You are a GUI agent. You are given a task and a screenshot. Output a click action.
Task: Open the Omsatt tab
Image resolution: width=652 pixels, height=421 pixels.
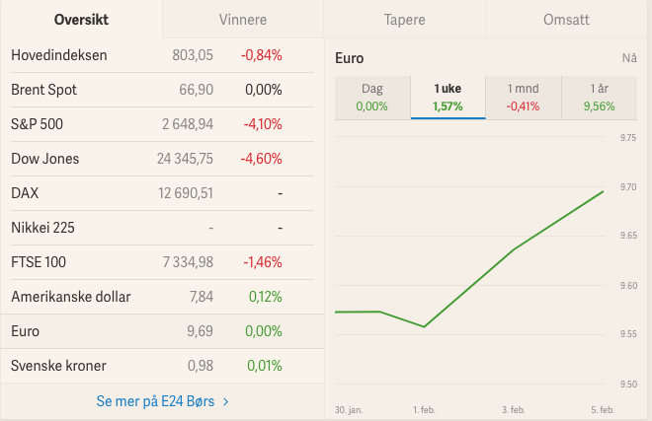pos(567,20)
